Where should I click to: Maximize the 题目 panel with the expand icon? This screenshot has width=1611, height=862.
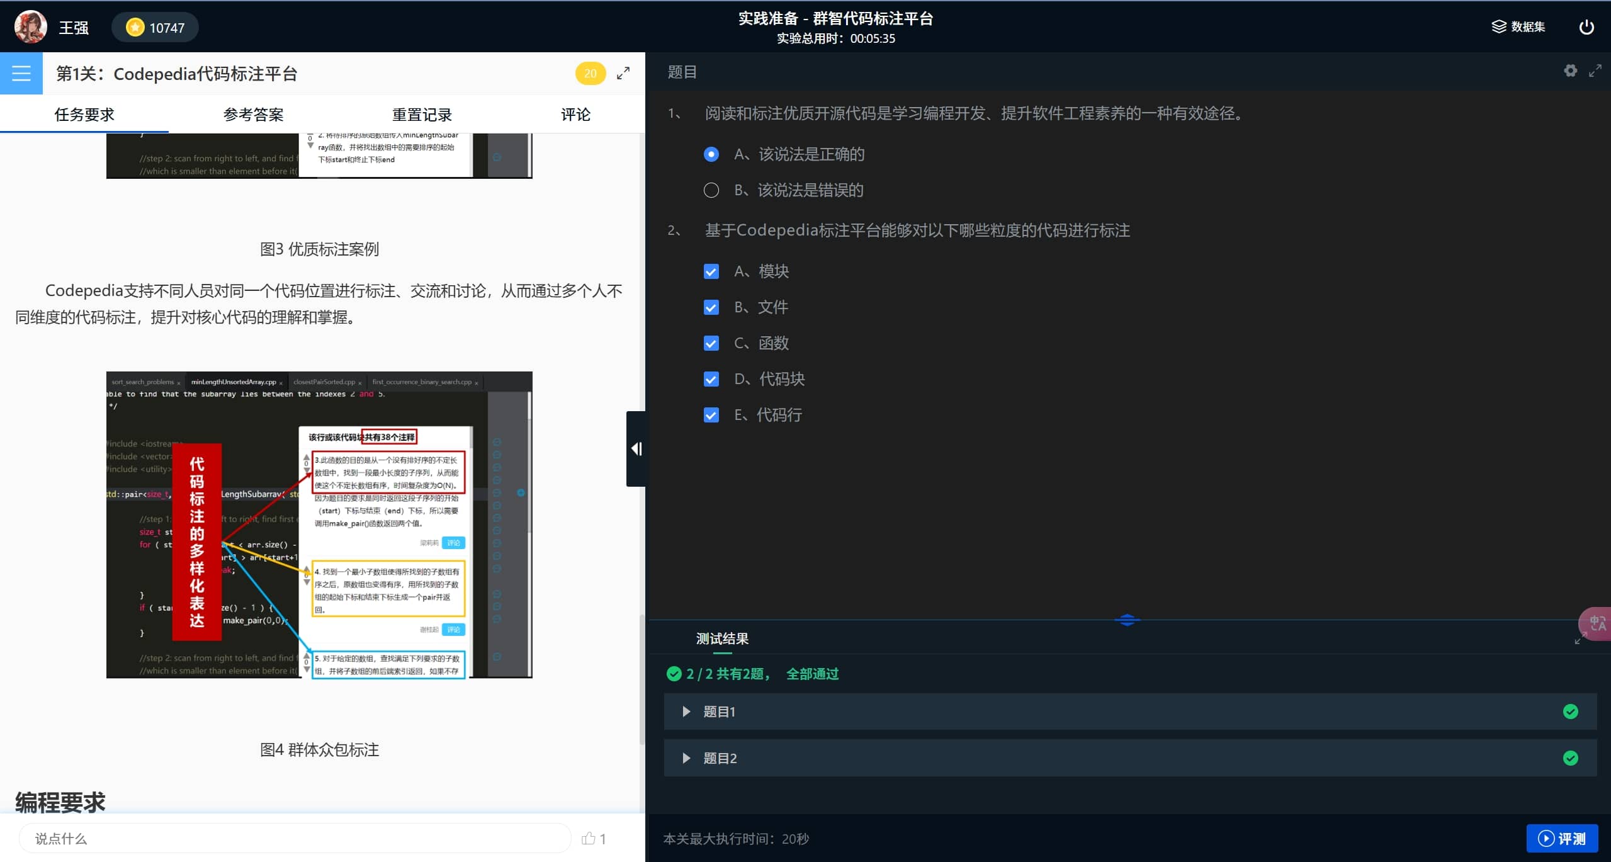pyautogui.click(x=1595, y=71)
